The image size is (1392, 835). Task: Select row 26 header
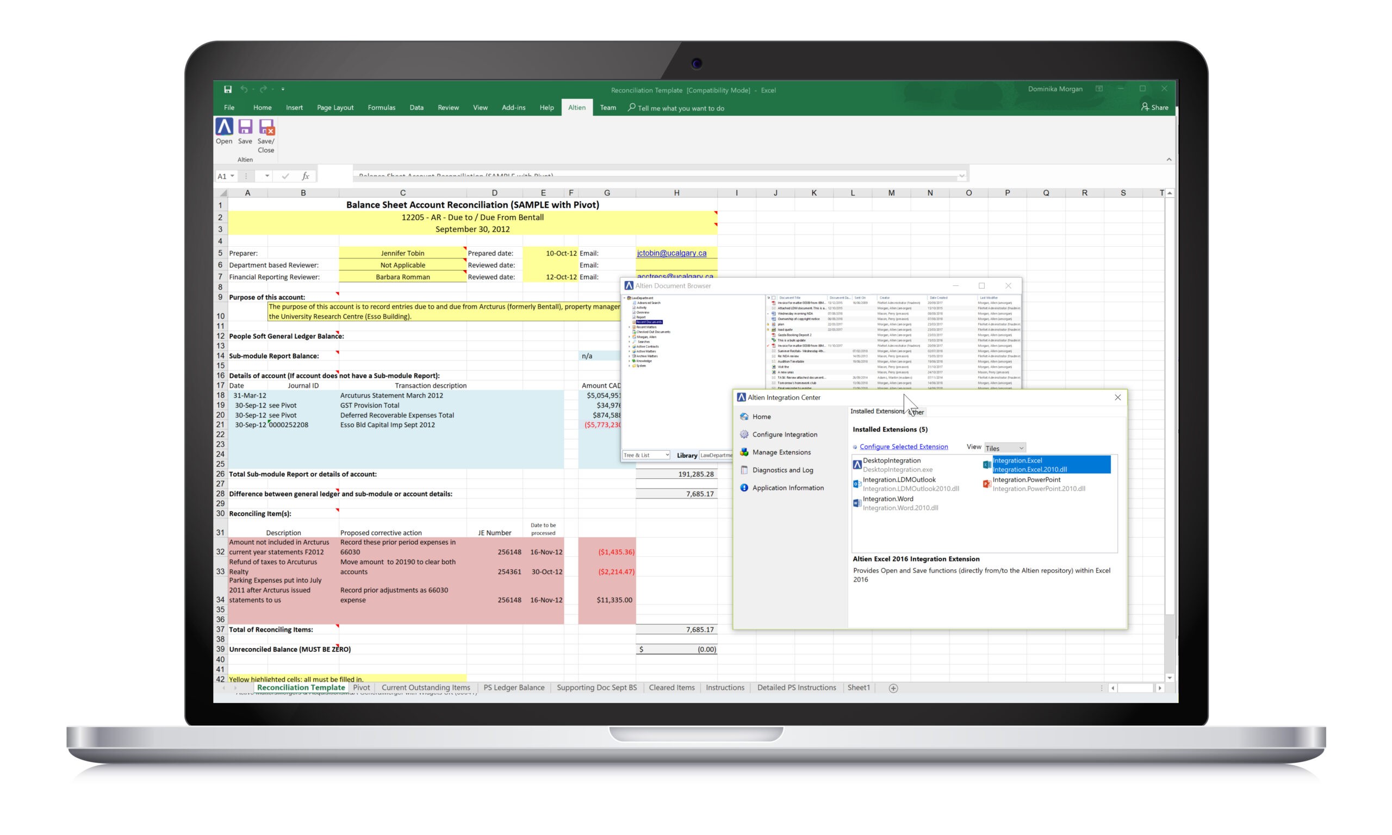click(x=220, y=474)
